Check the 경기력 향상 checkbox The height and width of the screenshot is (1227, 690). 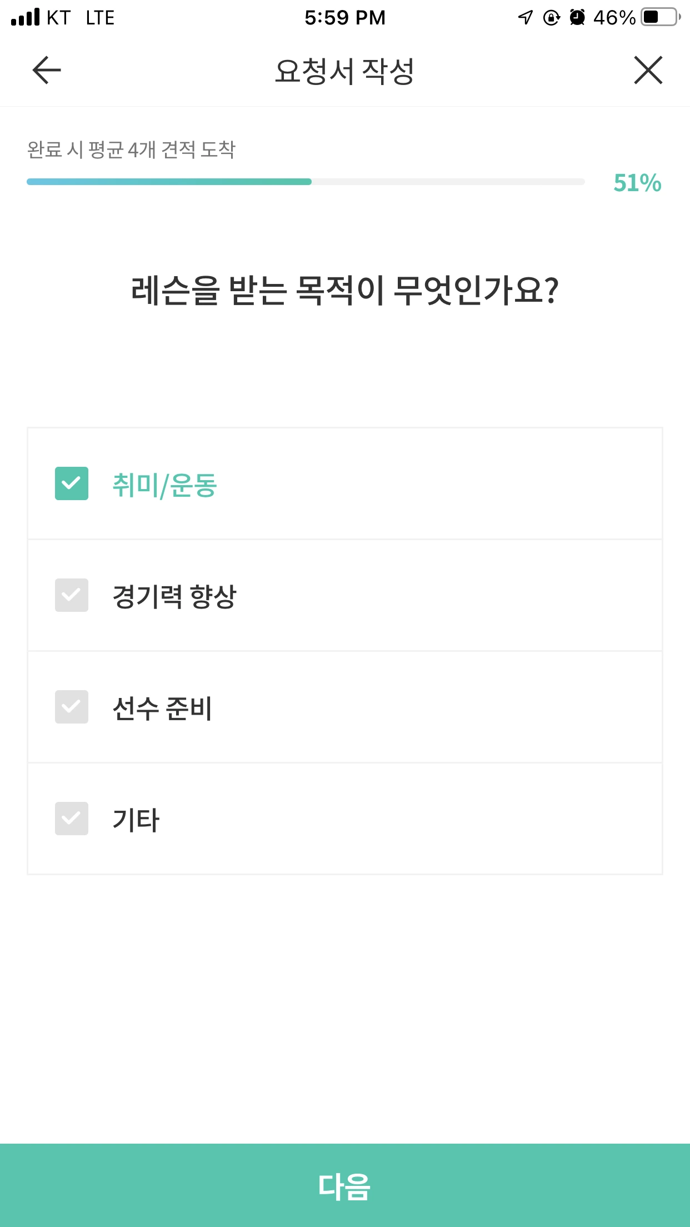[x=72, y=595]
